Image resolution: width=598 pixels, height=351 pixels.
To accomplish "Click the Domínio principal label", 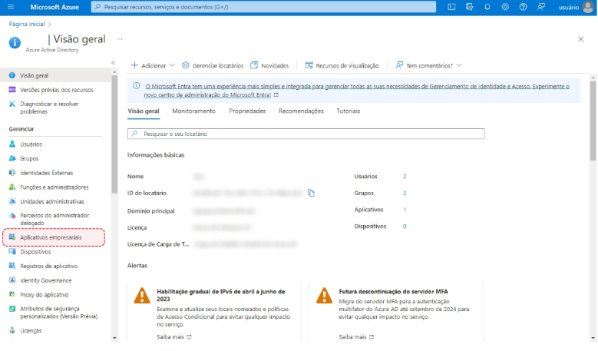I will coord(151,211).
